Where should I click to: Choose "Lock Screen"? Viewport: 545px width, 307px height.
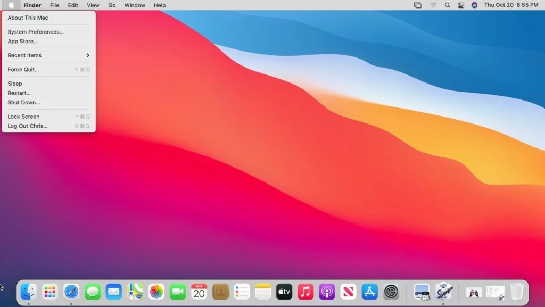pyautogui.click(x=23, y=116)
